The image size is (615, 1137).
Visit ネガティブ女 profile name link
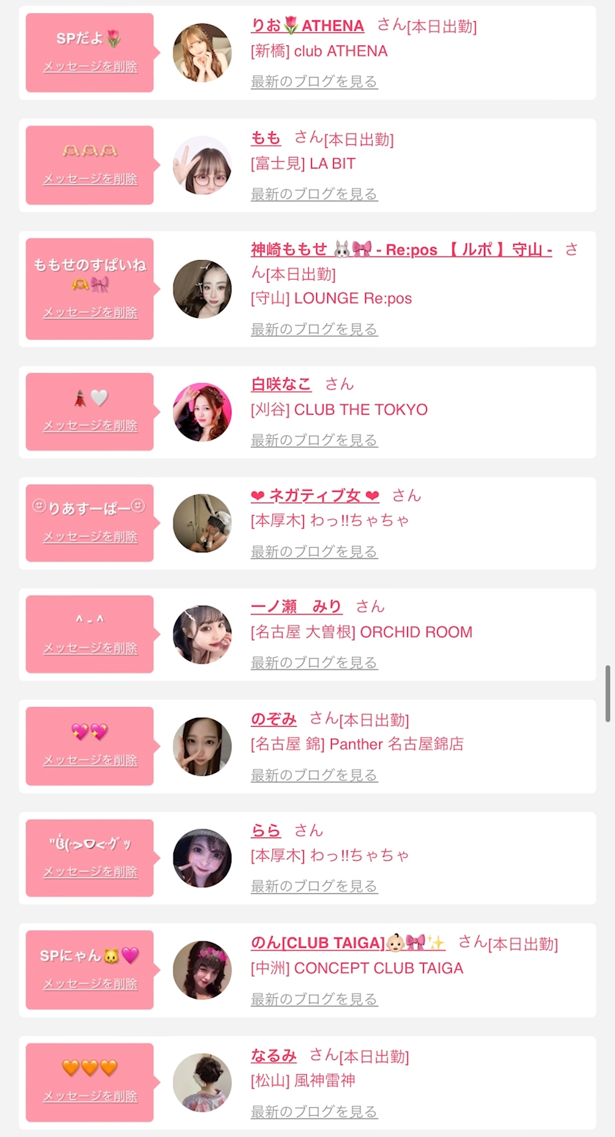point(315,496)
